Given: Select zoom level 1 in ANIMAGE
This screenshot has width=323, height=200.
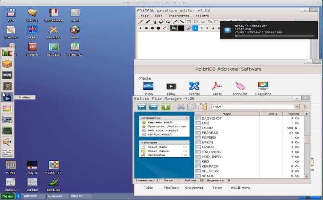Looking at the screenshot, I should 195,28.
